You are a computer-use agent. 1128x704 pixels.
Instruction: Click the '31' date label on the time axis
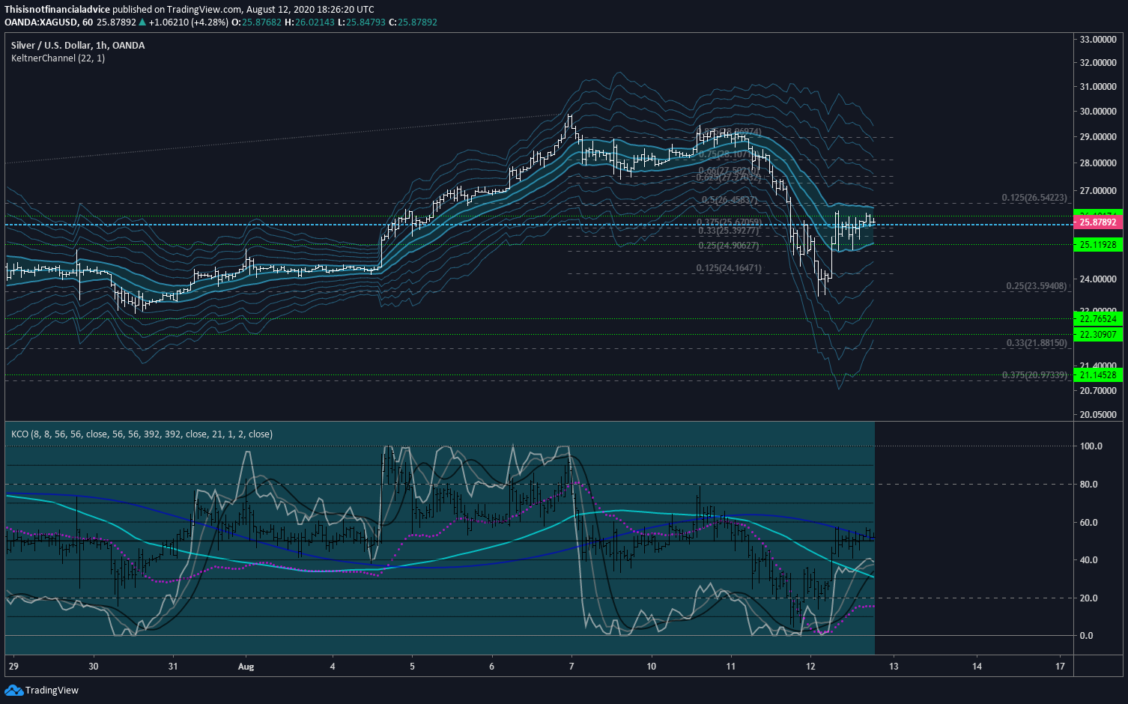pos(173,667)
